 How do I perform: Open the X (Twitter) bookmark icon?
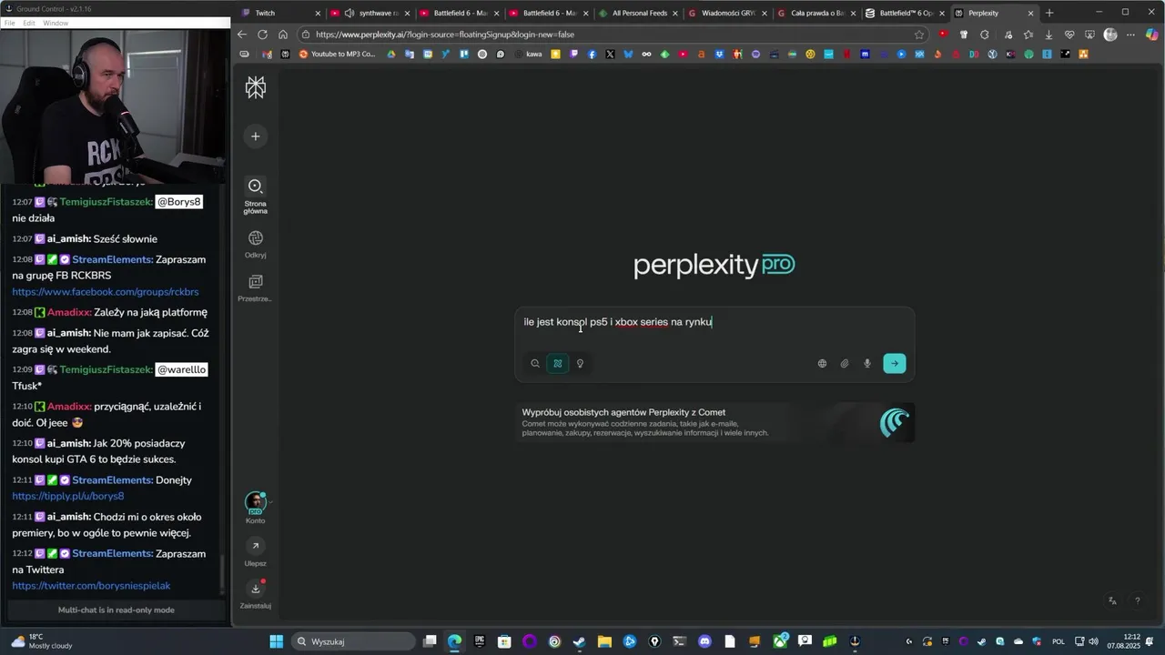point(610,54)
